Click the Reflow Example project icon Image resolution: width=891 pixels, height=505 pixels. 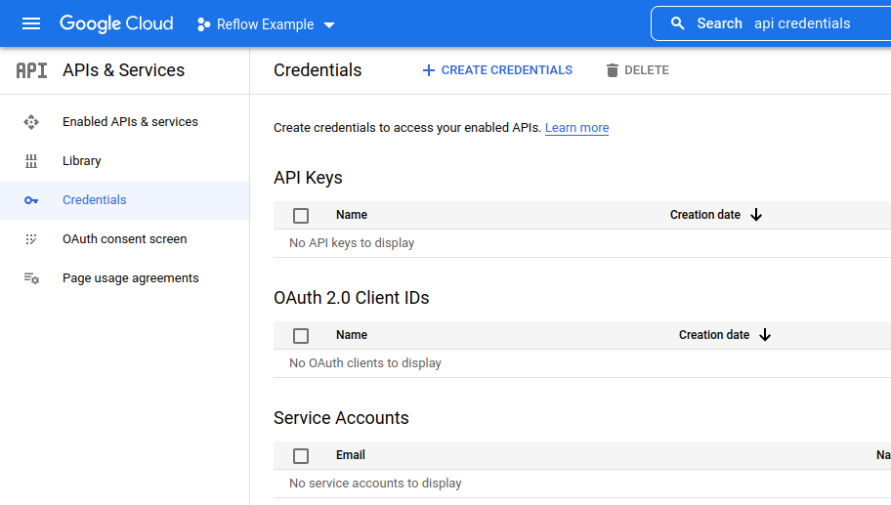click(203, 24)
